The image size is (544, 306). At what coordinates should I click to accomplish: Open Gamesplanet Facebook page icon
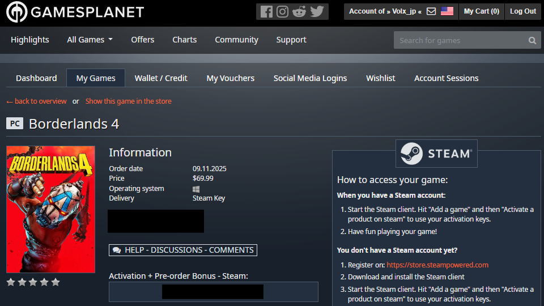pos(266,12)
